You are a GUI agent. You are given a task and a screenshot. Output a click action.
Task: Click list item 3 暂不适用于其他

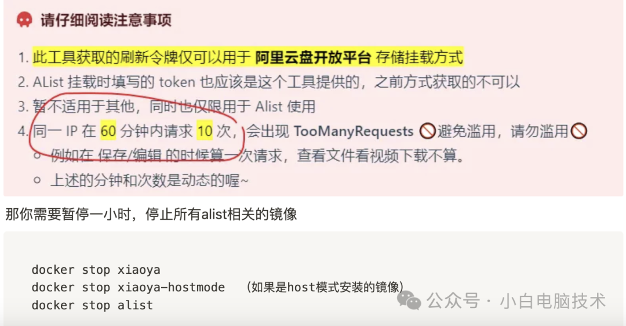pos(166,107)
